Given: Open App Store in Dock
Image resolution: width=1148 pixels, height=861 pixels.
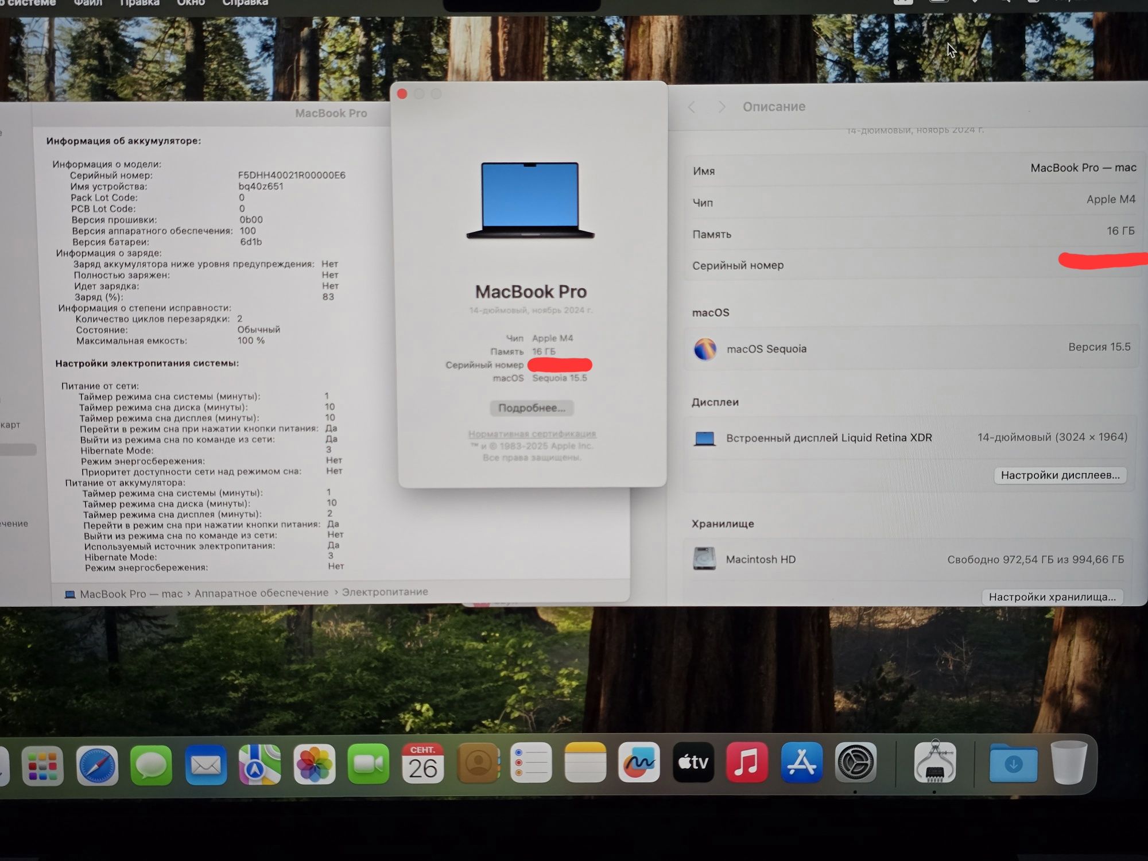Looking at the screenshot, I should tap(802, 762).
